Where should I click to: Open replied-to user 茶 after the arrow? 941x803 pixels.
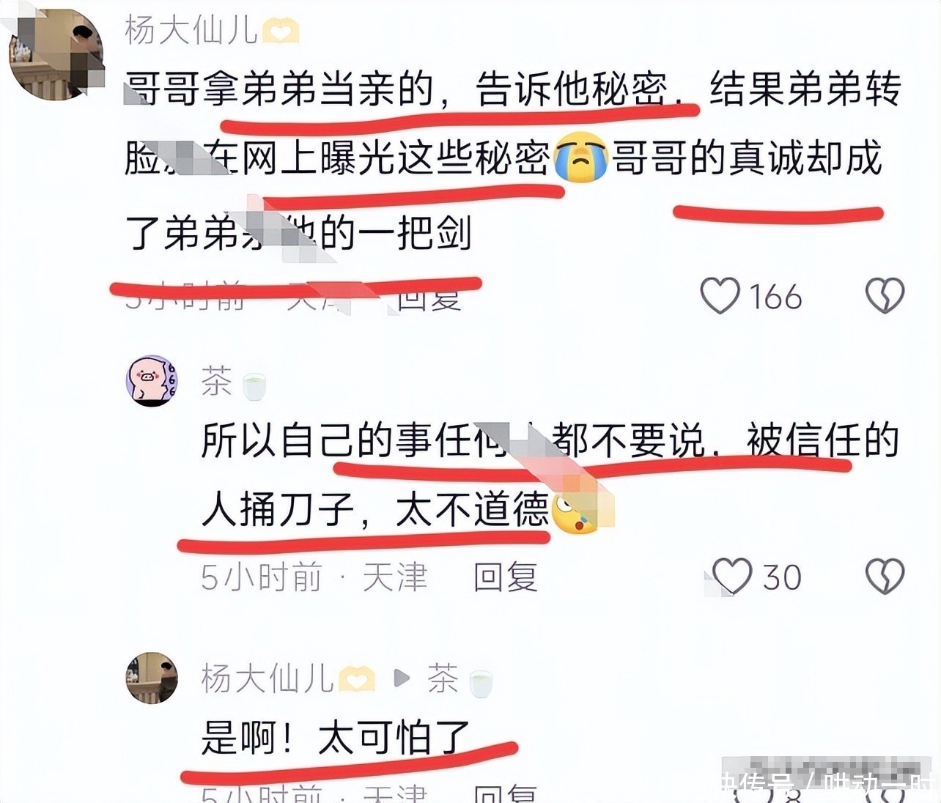(x=443, y=678)
